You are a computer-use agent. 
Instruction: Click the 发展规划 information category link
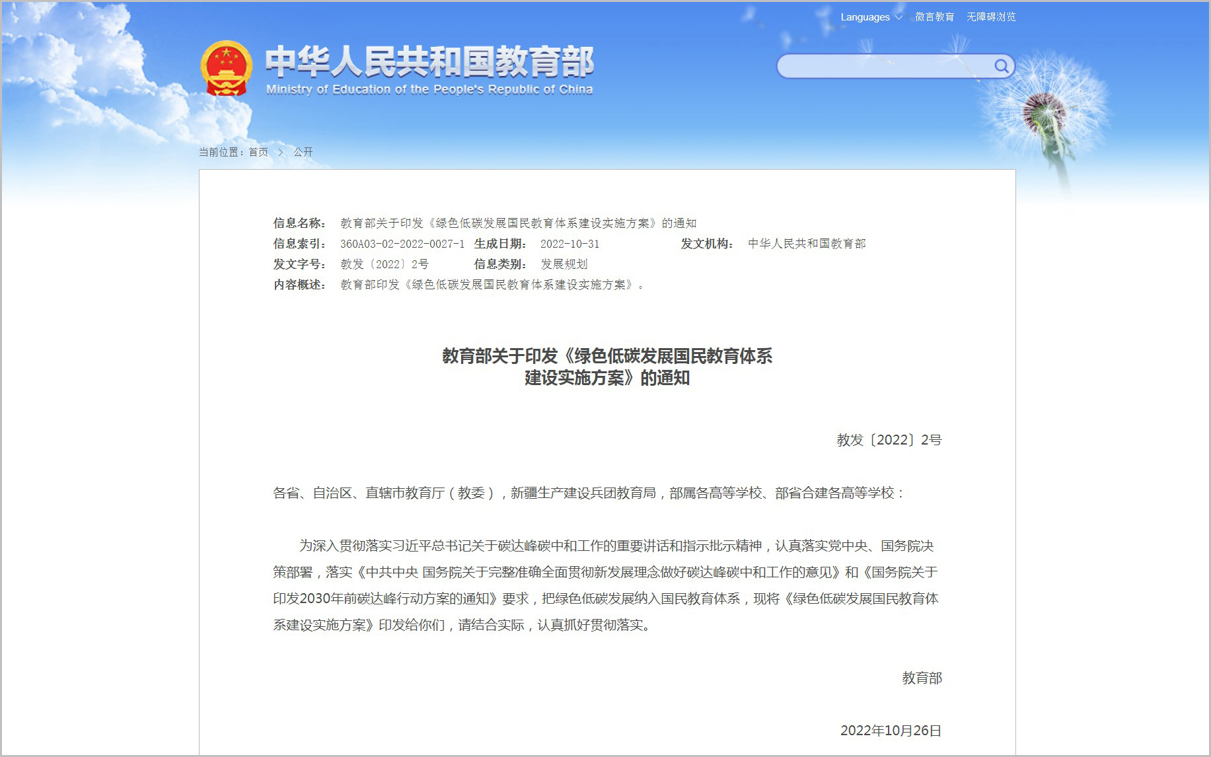(565, 264)
